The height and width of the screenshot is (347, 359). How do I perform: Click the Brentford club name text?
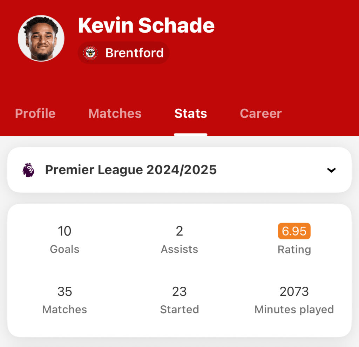pos(134,53)
